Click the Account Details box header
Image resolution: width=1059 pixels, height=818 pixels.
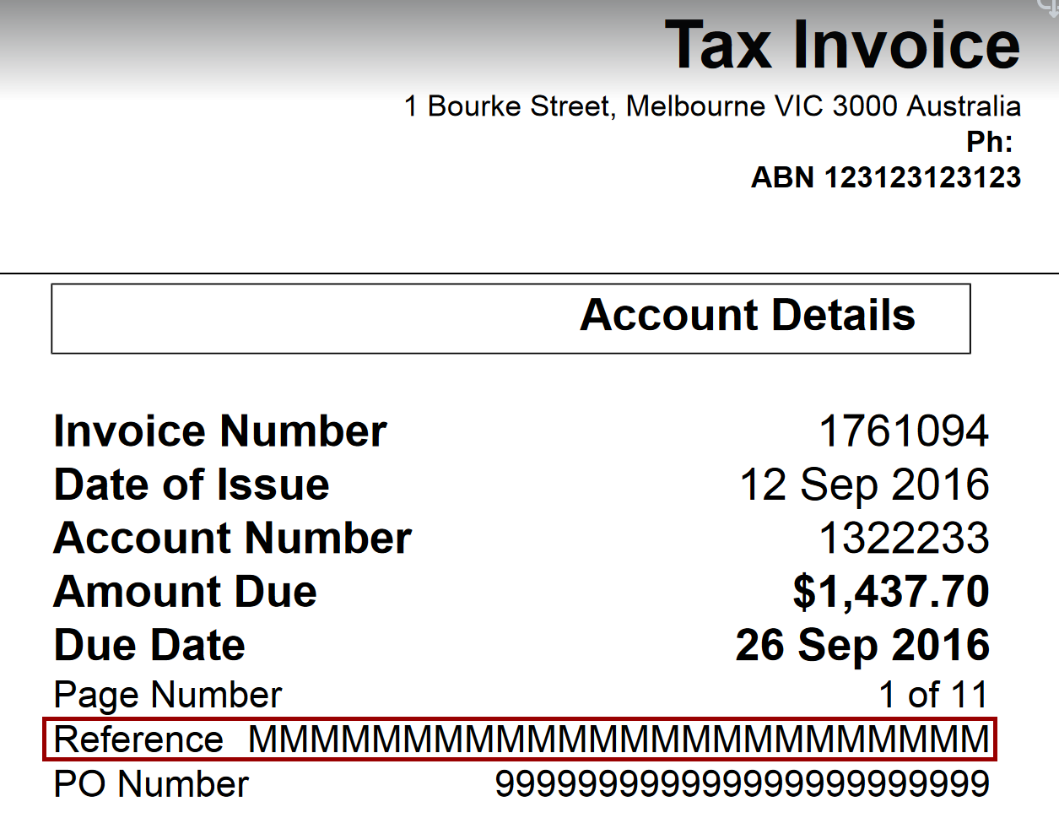coord(747,316)
